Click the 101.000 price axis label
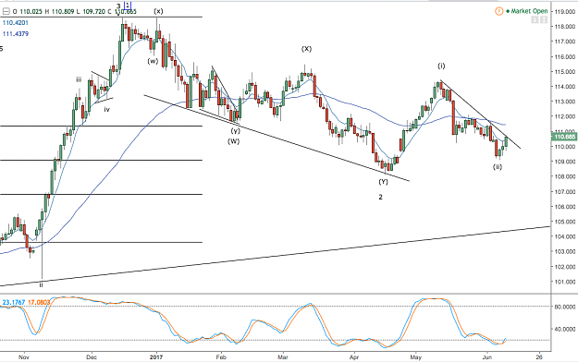This screenshot has width=578, height=362. tap(566, 282)
